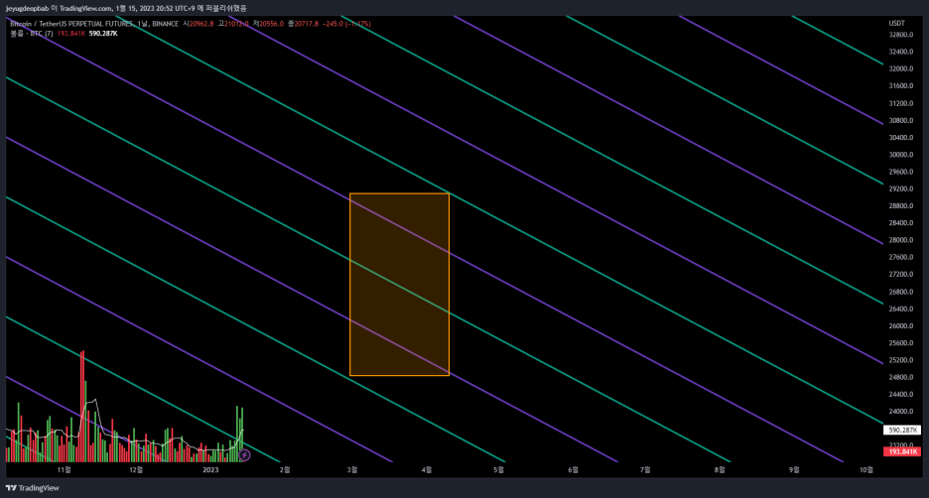Click the USDT currency label on price axis
The image size is (929, 498).
[x=896, y=23]
